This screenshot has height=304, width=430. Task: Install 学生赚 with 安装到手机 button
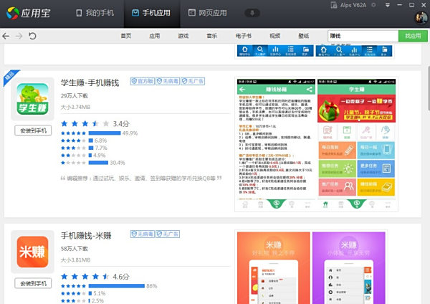point(33,130)
